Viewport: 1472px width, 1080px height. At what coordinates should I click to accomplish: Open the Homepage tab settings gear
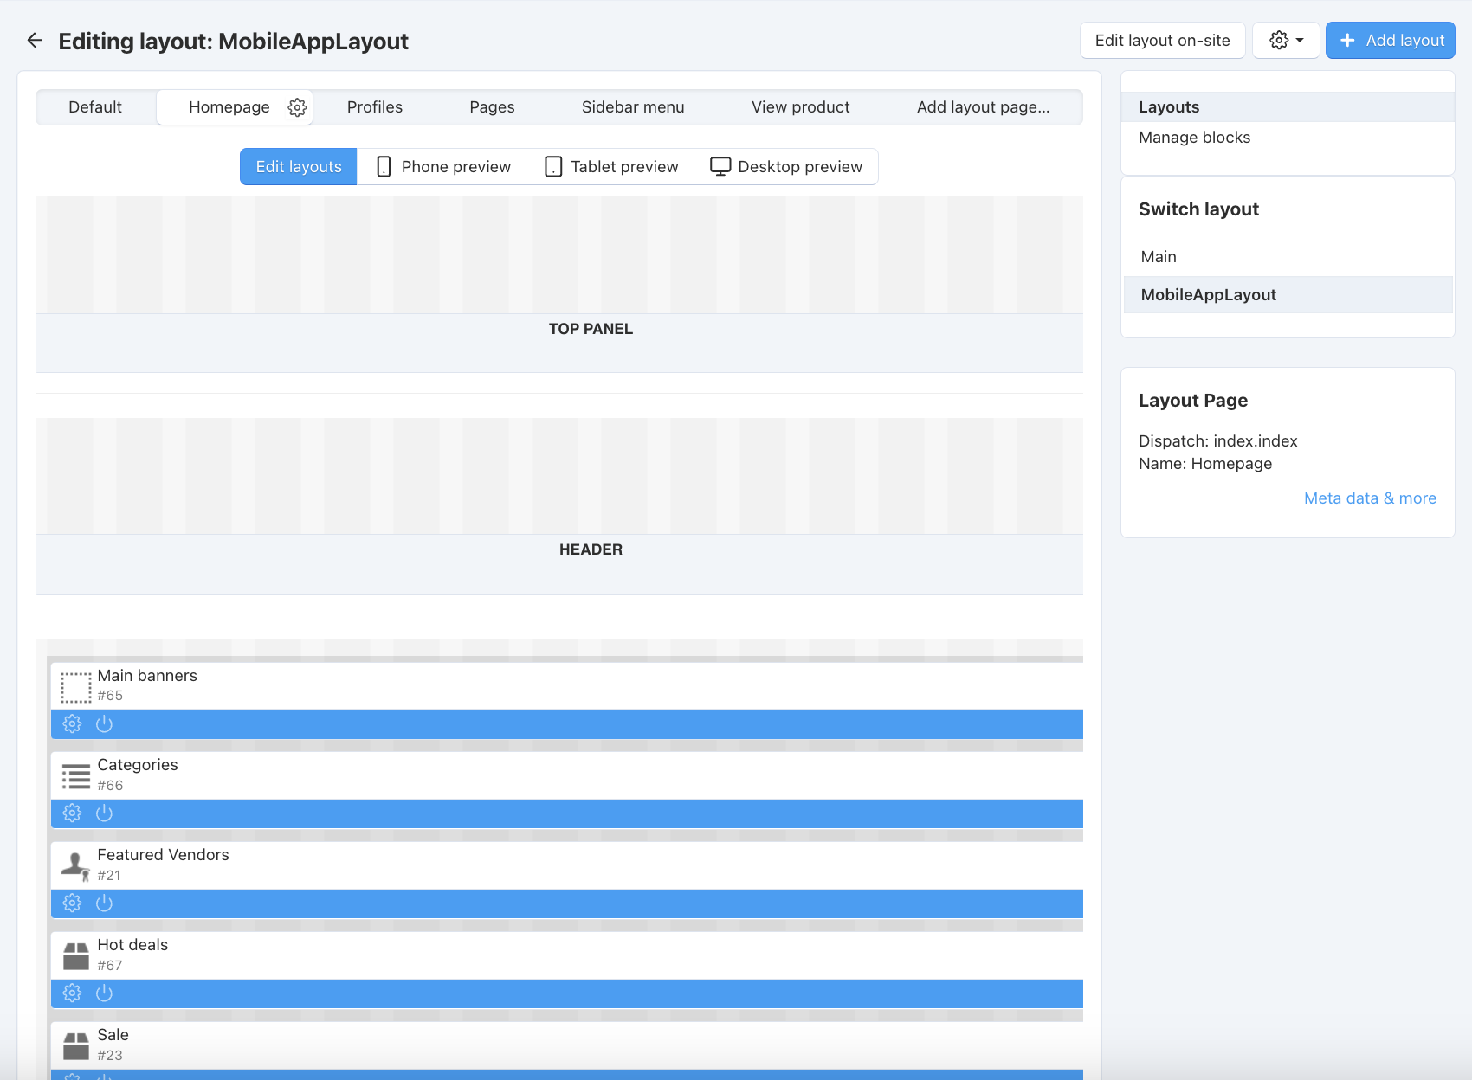pyautogui.click(x=297, y=107)
